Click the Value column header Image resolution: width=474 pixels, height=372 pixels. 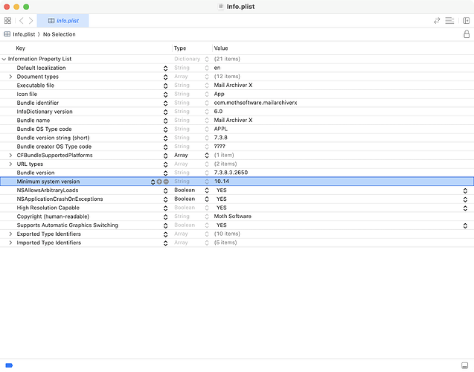221,48
